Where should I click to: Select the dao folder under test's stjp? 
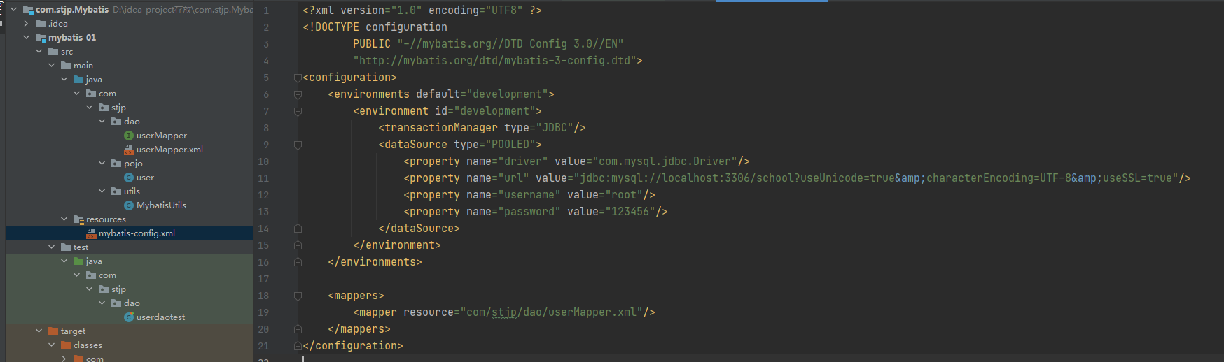point(132,303)
